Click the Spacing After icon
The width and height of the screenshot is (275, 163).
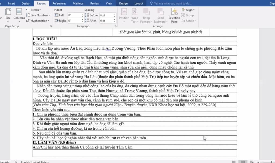click(87, 21)
